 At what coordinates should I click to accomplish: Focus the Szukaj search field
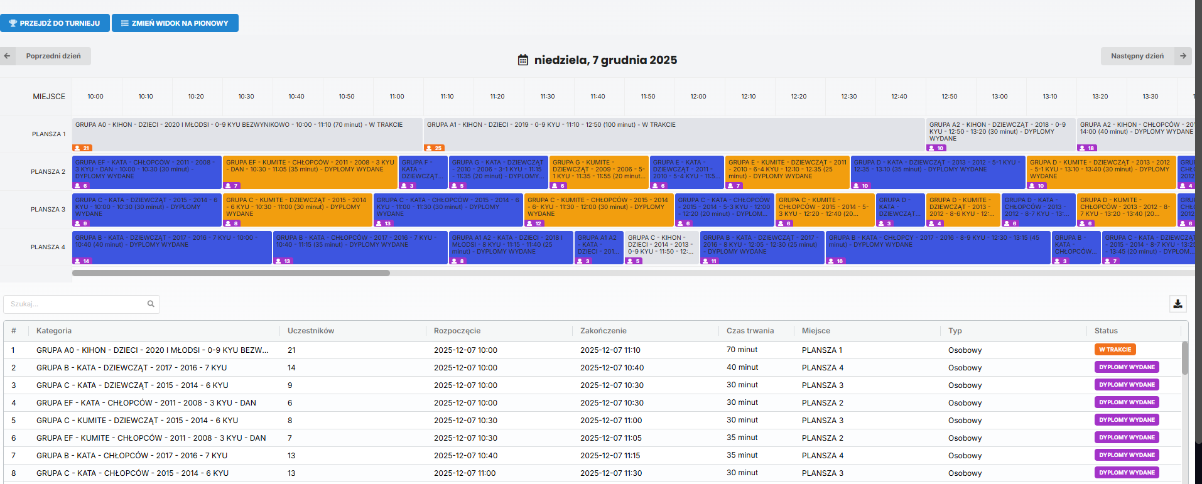[x=82, y=304]
